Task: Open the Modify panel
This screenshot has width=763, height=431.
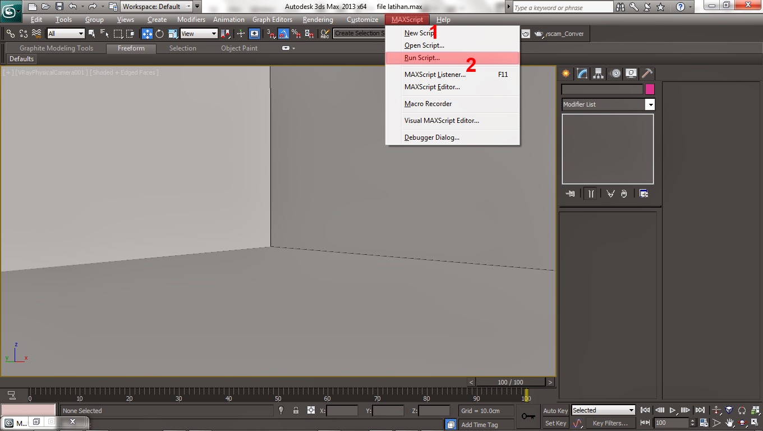Action: (x=582, y=74)
